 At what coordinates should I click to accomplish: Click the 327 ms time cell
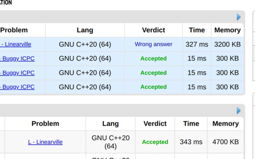[197, 44]
